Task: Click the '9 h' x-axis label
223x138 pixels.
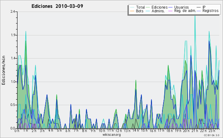Action: tap(93, 131)
